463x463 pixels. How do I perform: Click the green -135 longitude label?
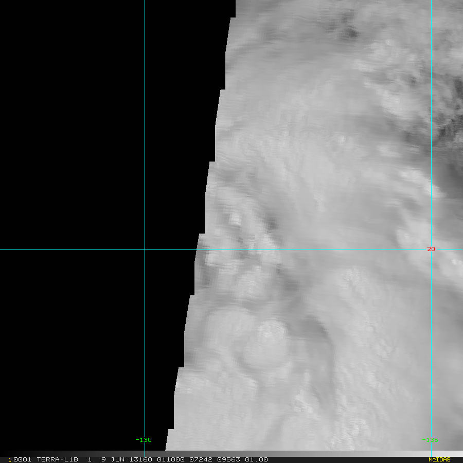pos(430,440)
